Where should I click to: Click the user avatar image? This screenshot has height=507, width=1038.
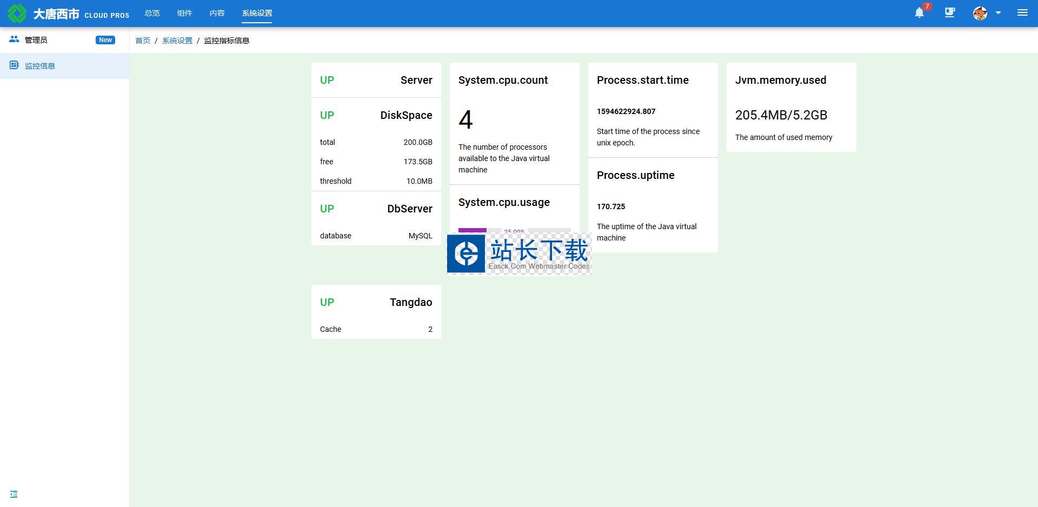(980, 13)
